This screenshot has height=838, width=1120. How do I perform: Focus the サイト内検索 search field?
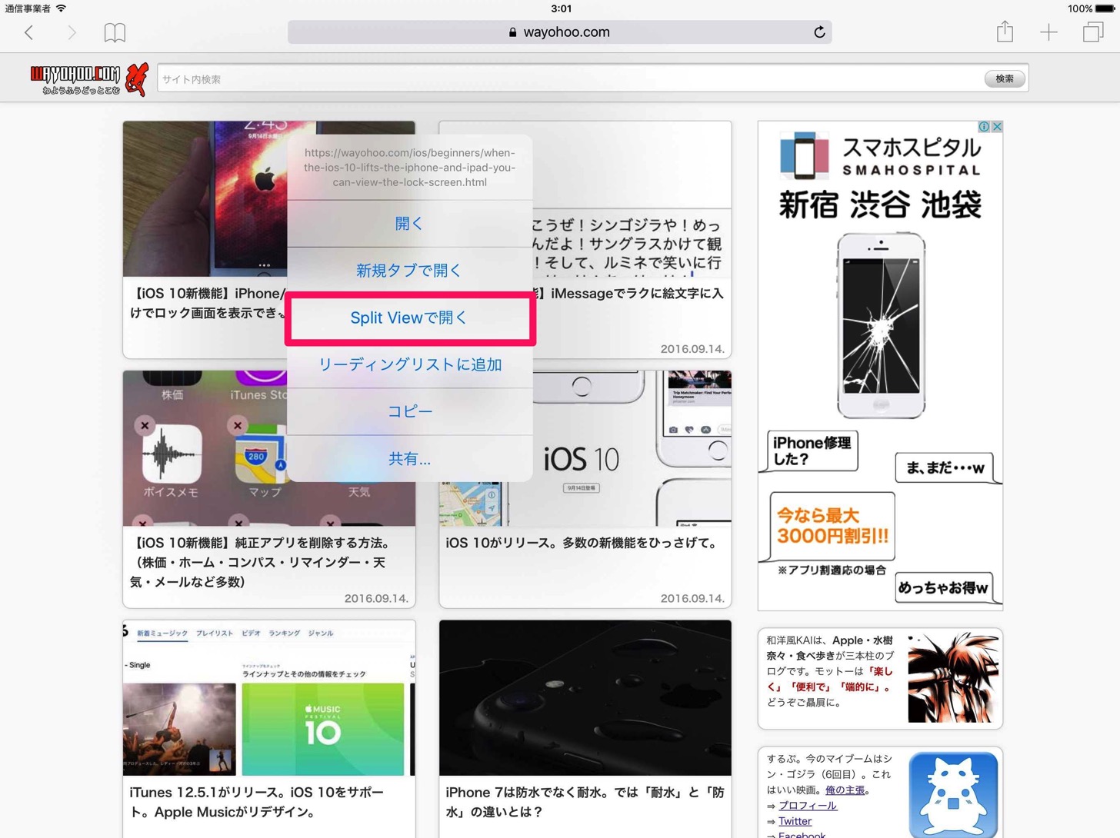570,78
